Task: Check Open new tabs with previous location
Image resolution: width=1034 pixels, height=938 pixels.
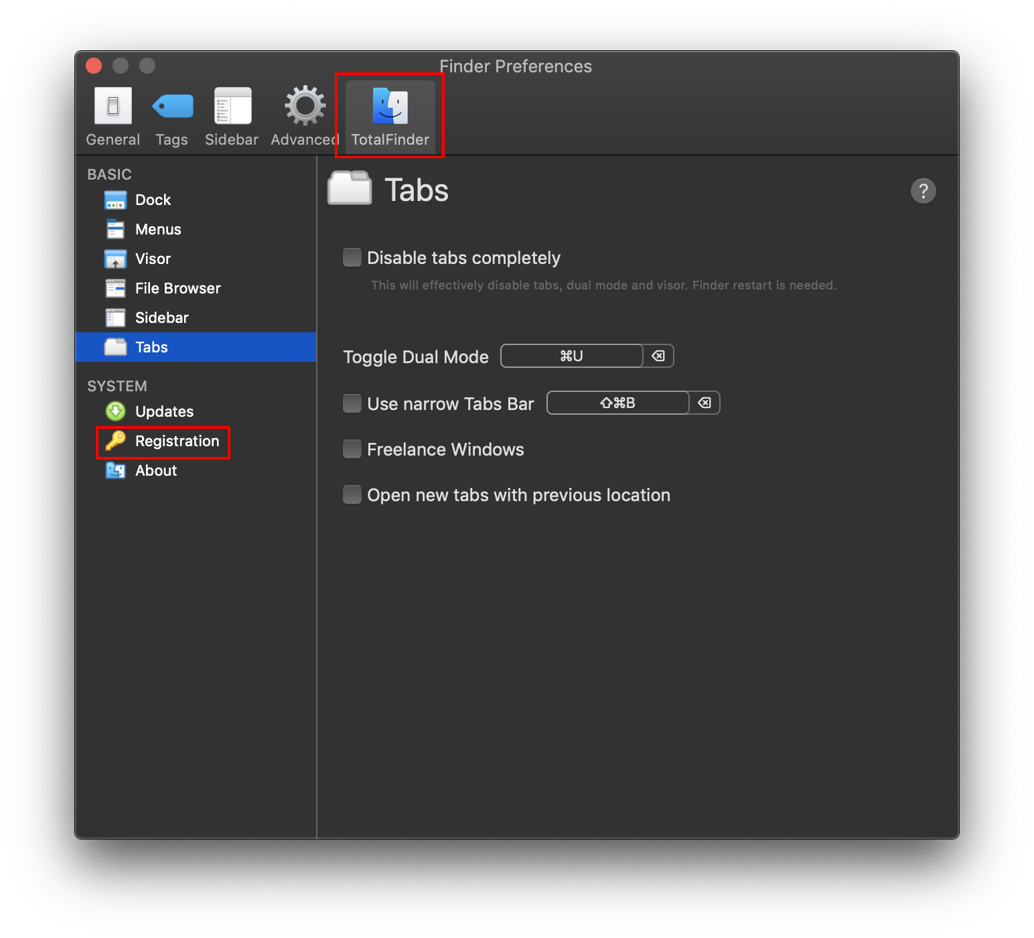Action: coord(352,494)
